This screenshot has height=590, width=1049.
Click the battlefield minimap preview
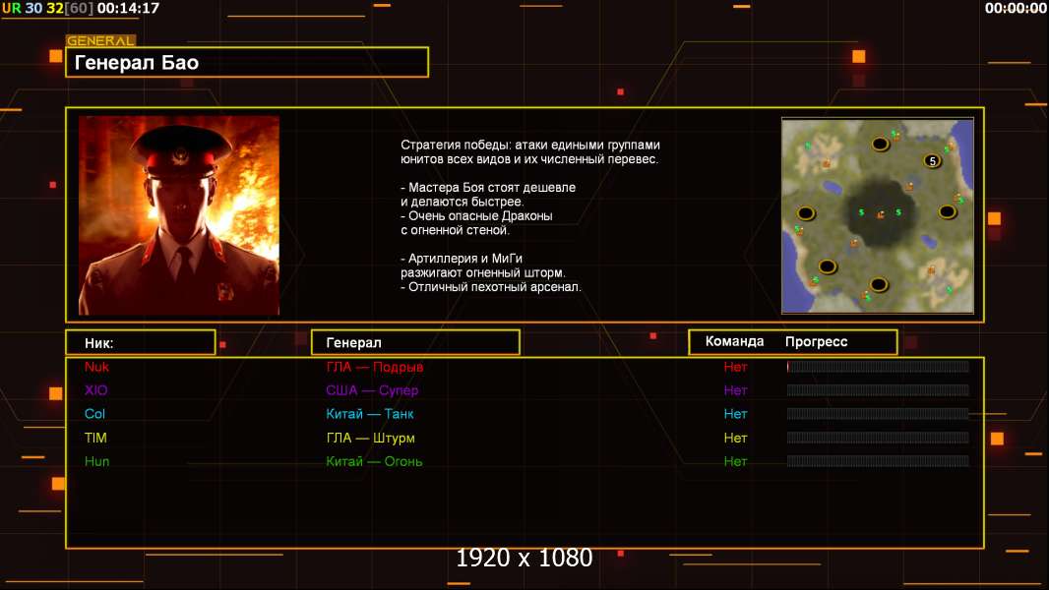click(878, 215)
